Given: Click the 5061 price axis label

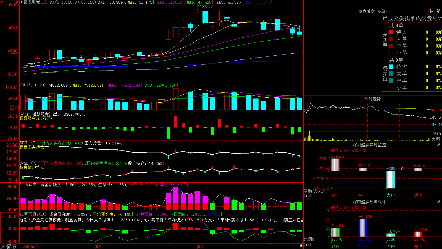Looking at the screenshot, I should (x=12, y=28).
